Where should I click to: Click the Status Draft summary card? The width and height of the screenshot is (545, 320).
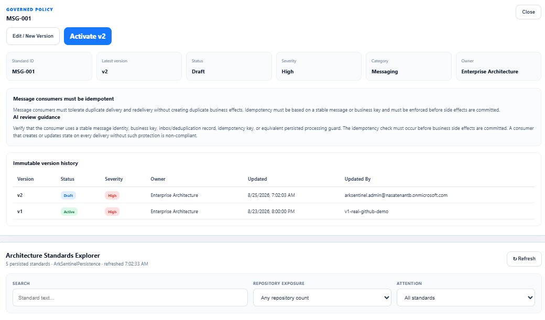tap(229, 67)
